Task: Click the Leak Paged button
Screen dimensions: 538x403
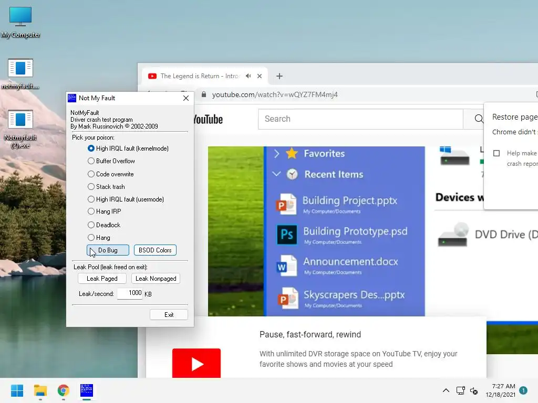Action: tap(102, 279)
